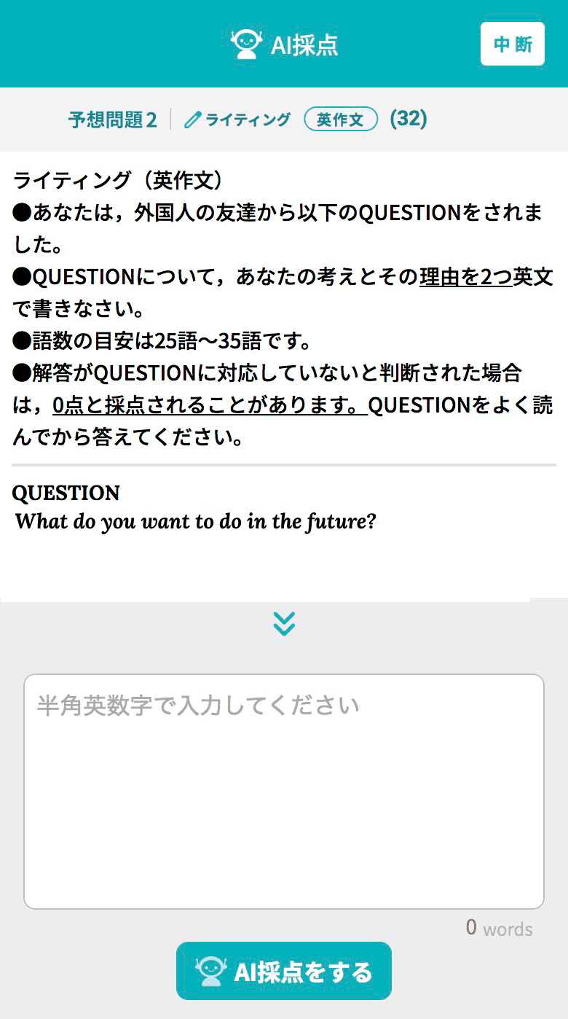Click the pencil icon beside ライティング

(192, 120)
